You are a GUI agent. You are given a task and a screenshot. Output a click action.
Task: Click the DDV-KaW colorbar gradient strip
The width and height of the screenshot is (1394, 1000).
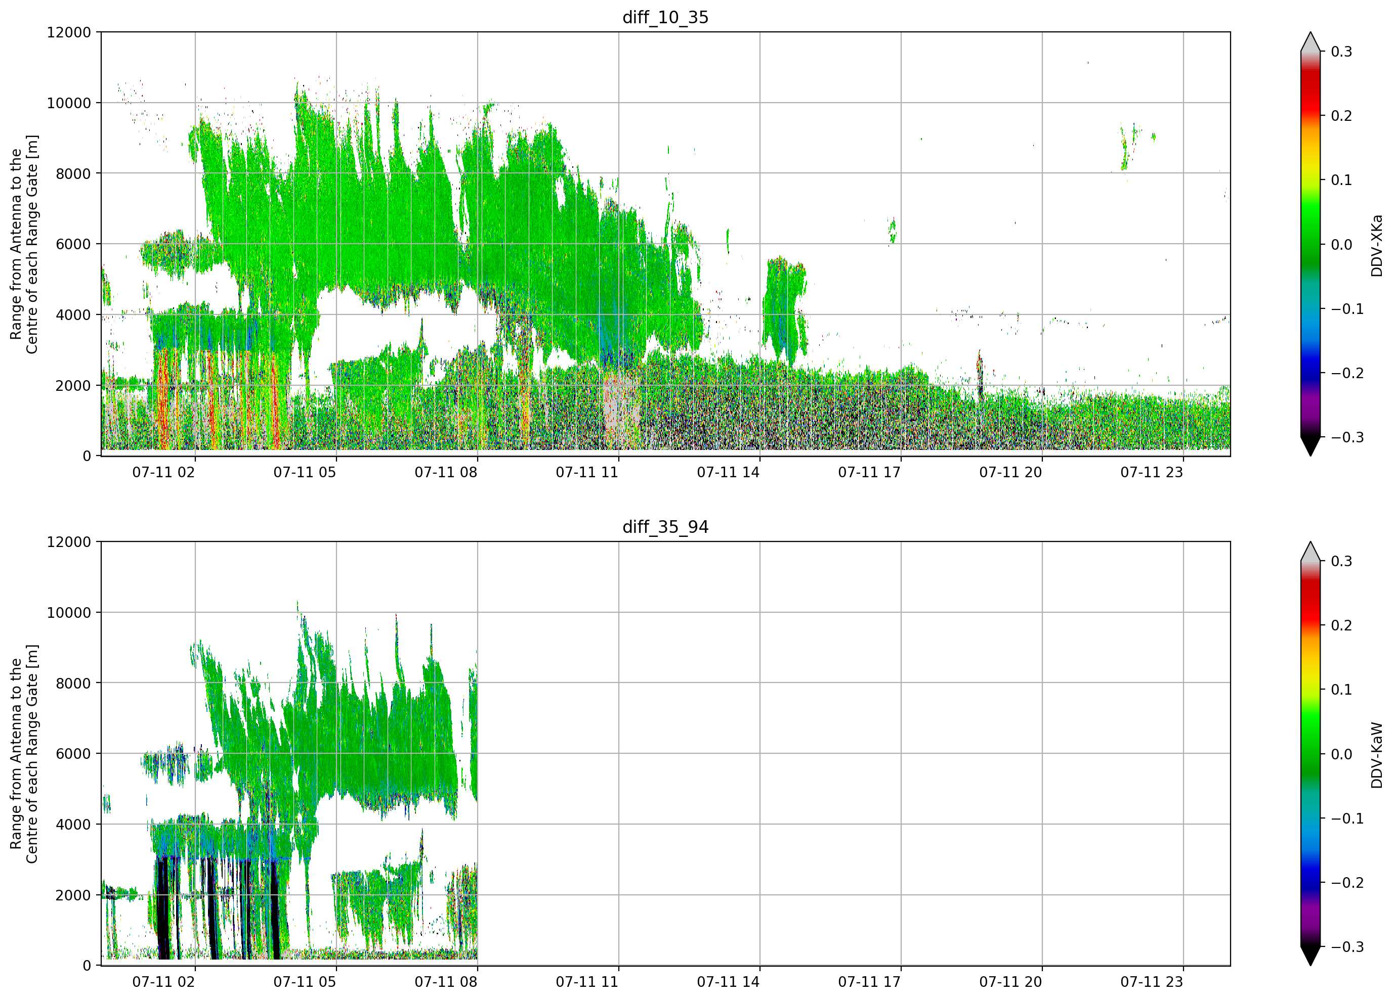pyautogui.click(x=1311, y=754)
